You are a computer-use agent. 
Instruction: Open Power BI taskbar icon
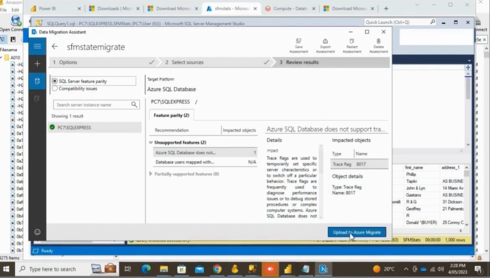click(x=288, y=269)
